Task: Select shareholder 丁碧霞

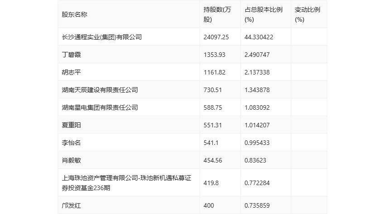Action: [x=71, y=55]
